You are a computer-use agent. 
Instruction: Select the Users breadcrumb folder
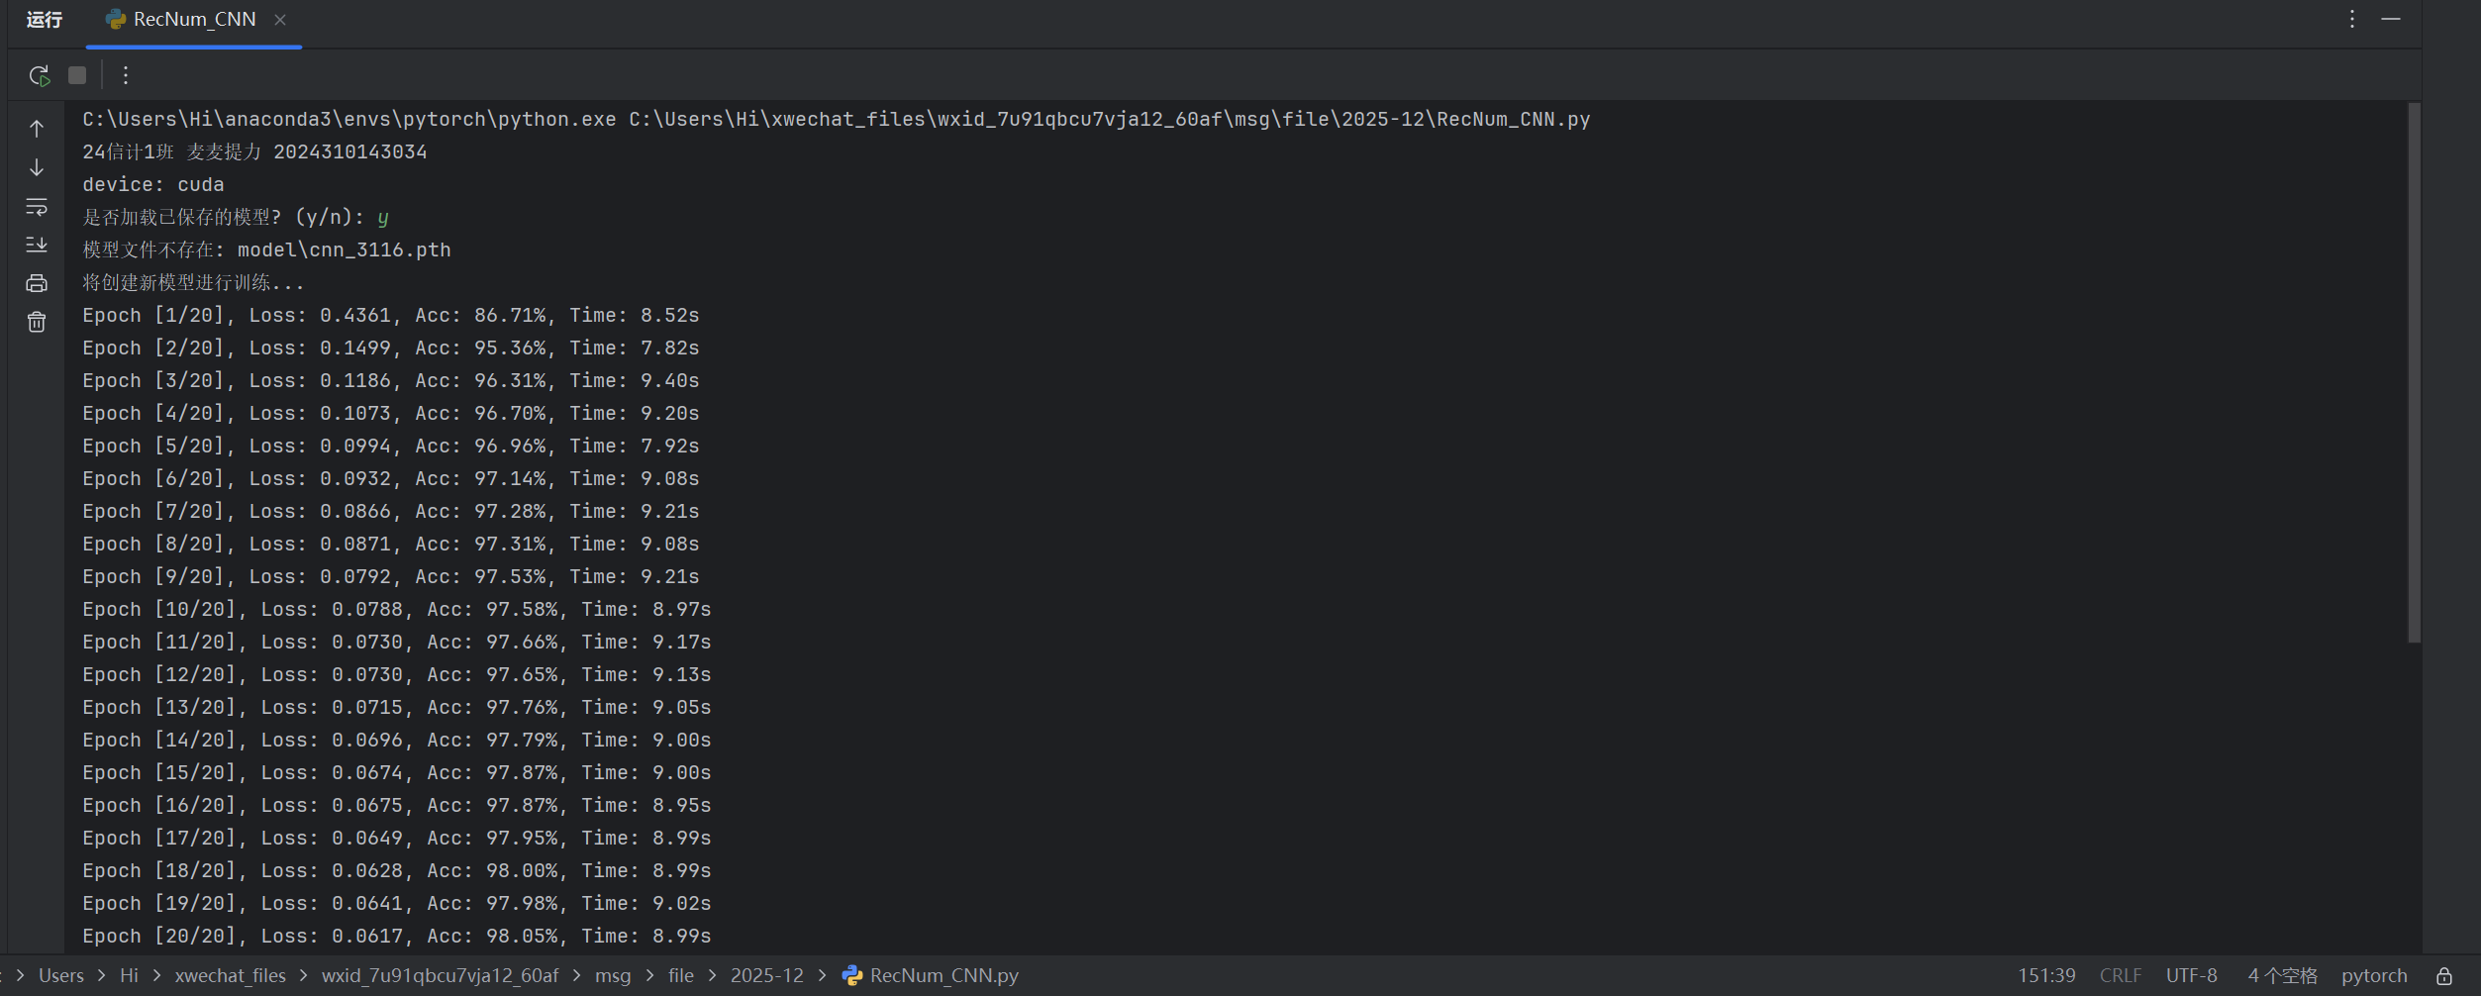(61, 976)
